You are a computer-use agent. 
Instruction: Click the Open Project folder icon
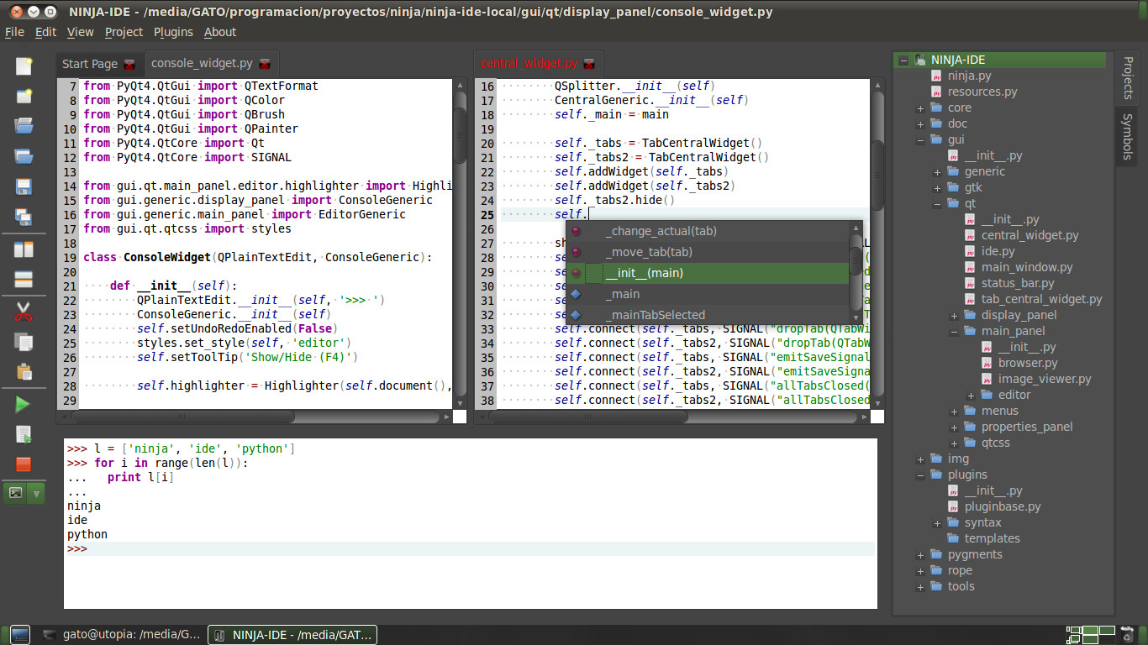point(24,156)
